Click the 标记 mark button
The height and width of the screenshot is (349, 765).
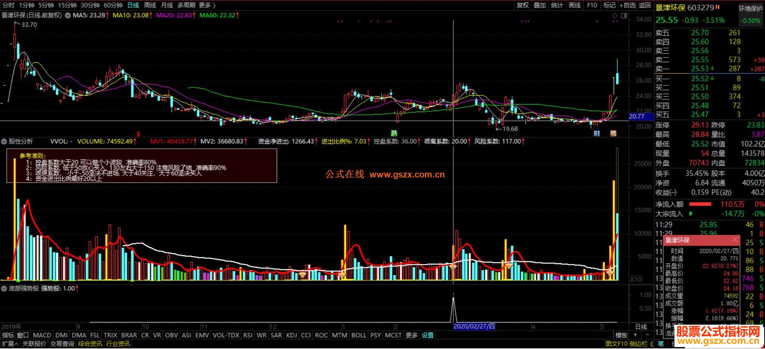(x=610, y=5)
